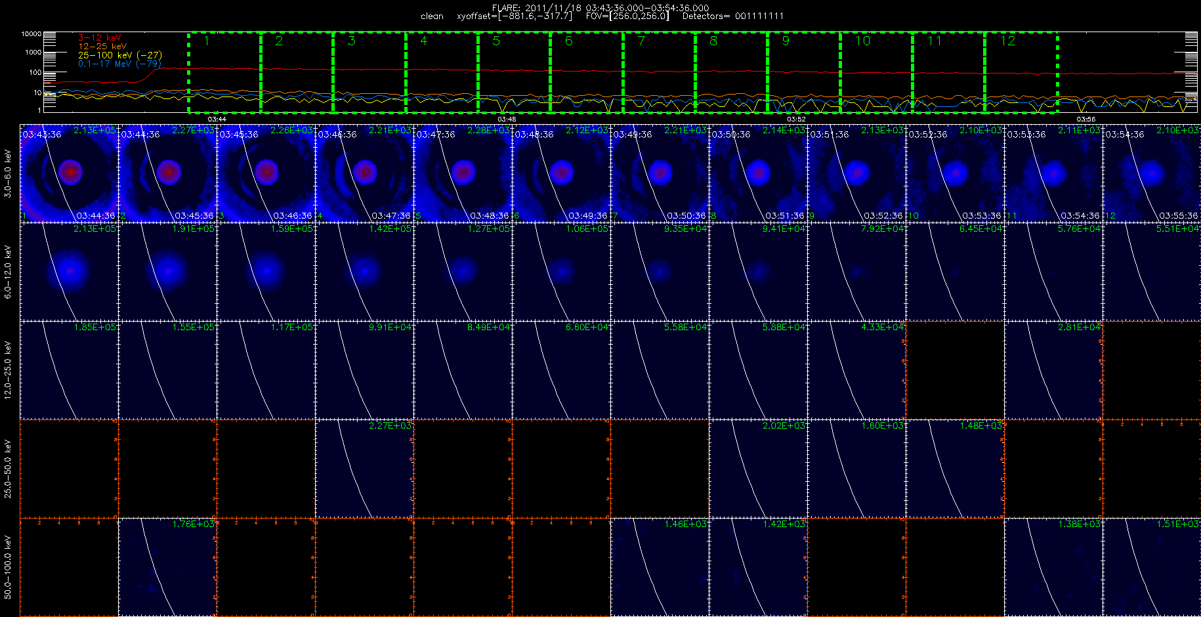Image resolution: width=1201 pixels, height=617 pixels.
Task: Click the Detectors= 001111111 header text
Action: click(733, 16)
